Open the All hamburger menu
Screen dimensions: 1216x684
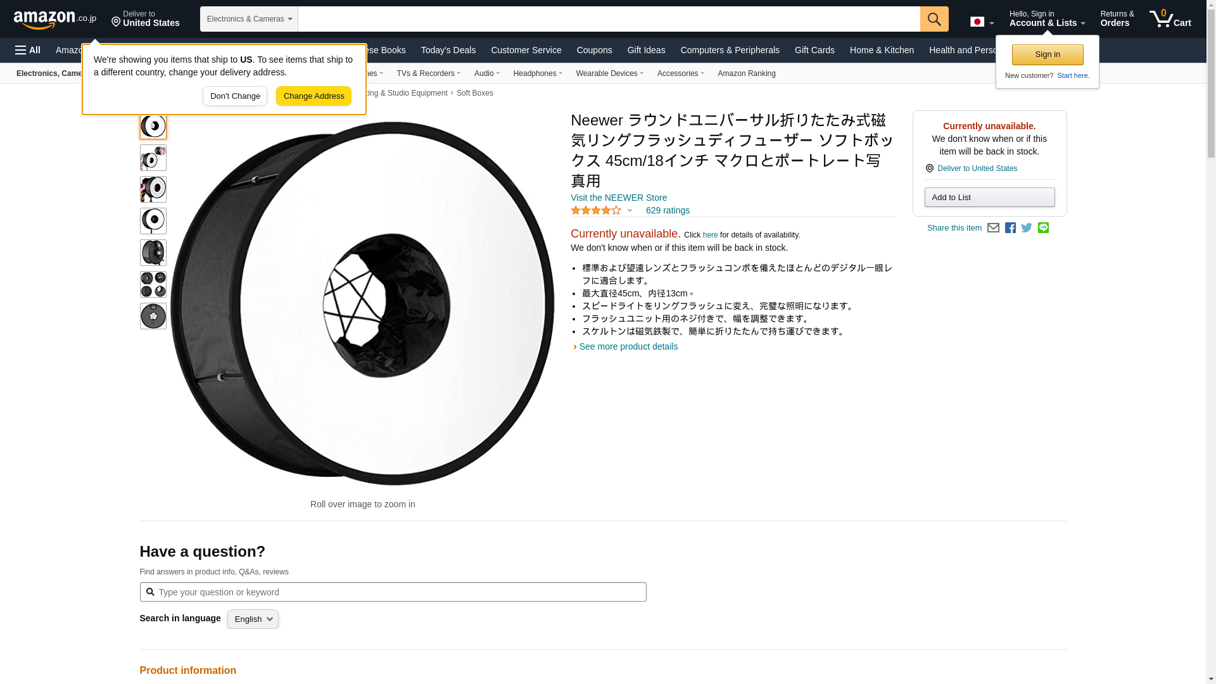pyautogui.click(x=28, y=50)
